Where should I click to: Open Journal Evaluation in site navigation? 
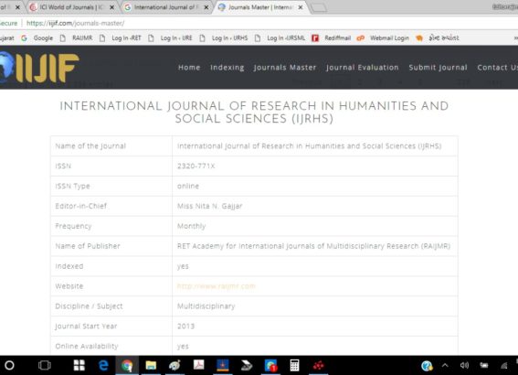click(363, 68)
